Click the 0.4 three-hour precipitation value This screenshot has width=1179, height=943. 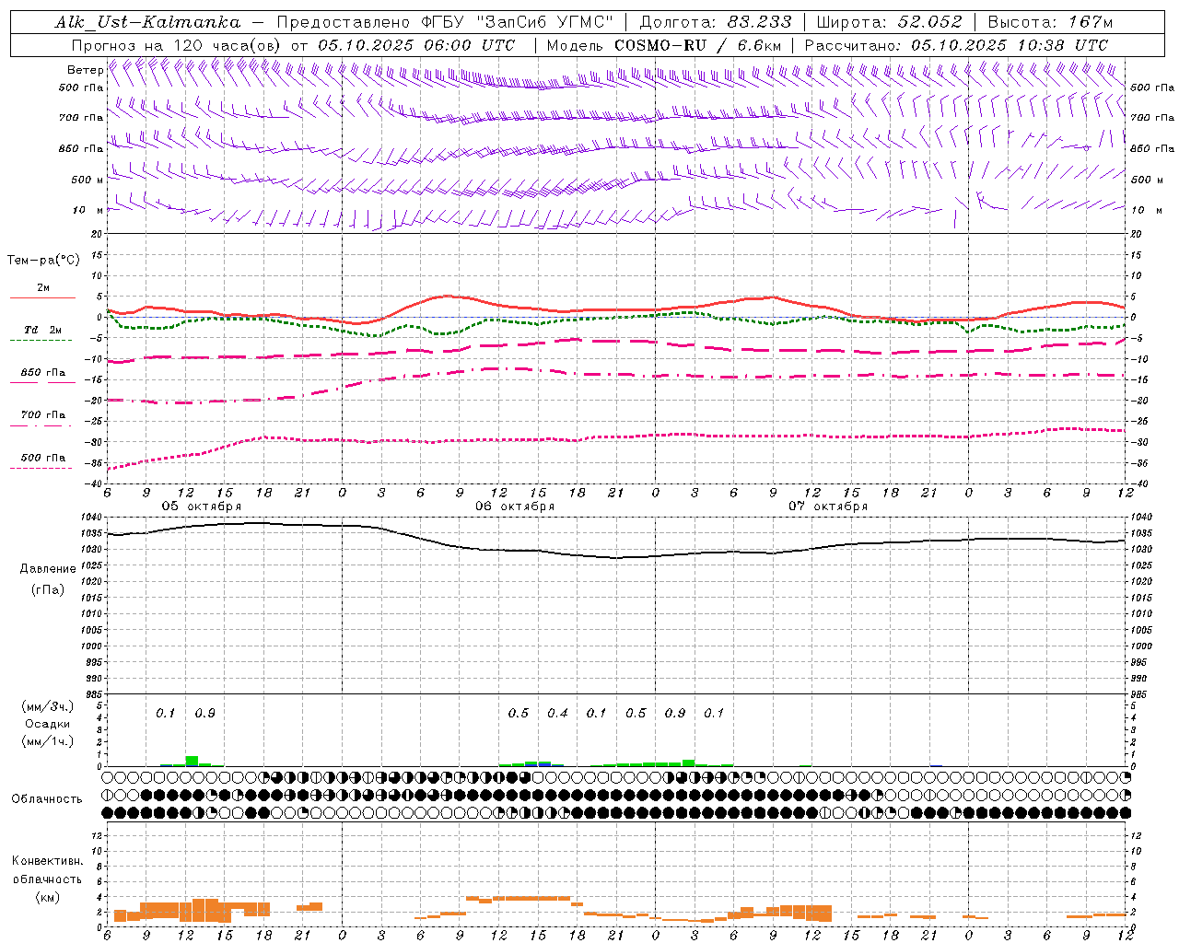point(557,714)
